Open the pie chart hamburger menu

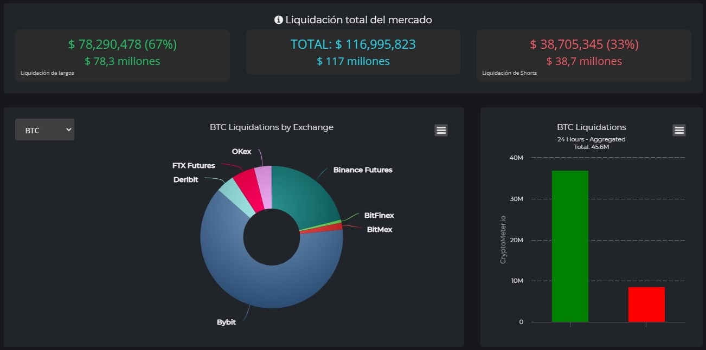click(441, 130)
